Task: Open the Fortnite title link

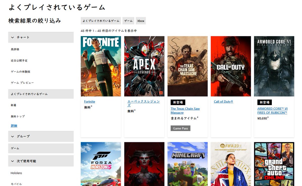Action: pyautogui.click(x=90, y=102)
